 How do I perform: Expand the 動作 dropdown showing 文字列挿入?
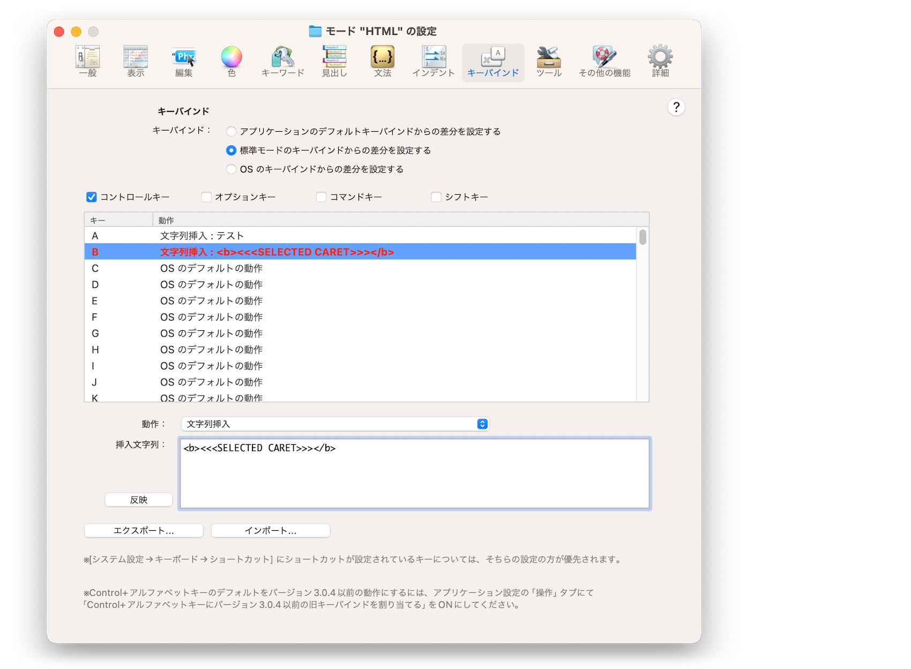click(x=335, y=424)
